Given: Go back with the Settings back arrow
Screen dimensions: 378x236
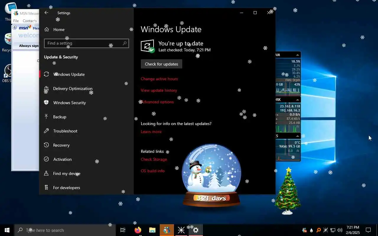Looking at the screenshot, I should pyautogui.click(x=46, y=13).
